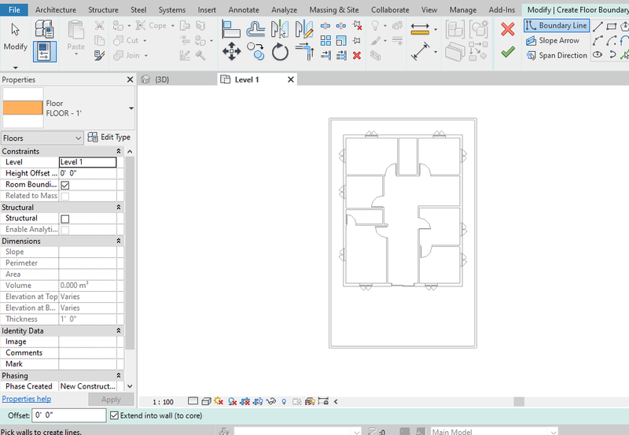Image resolution: width=629 pixels, height=435 pixels.
Task: Click the Height Offset value field
Action: (x=88, y=173)
